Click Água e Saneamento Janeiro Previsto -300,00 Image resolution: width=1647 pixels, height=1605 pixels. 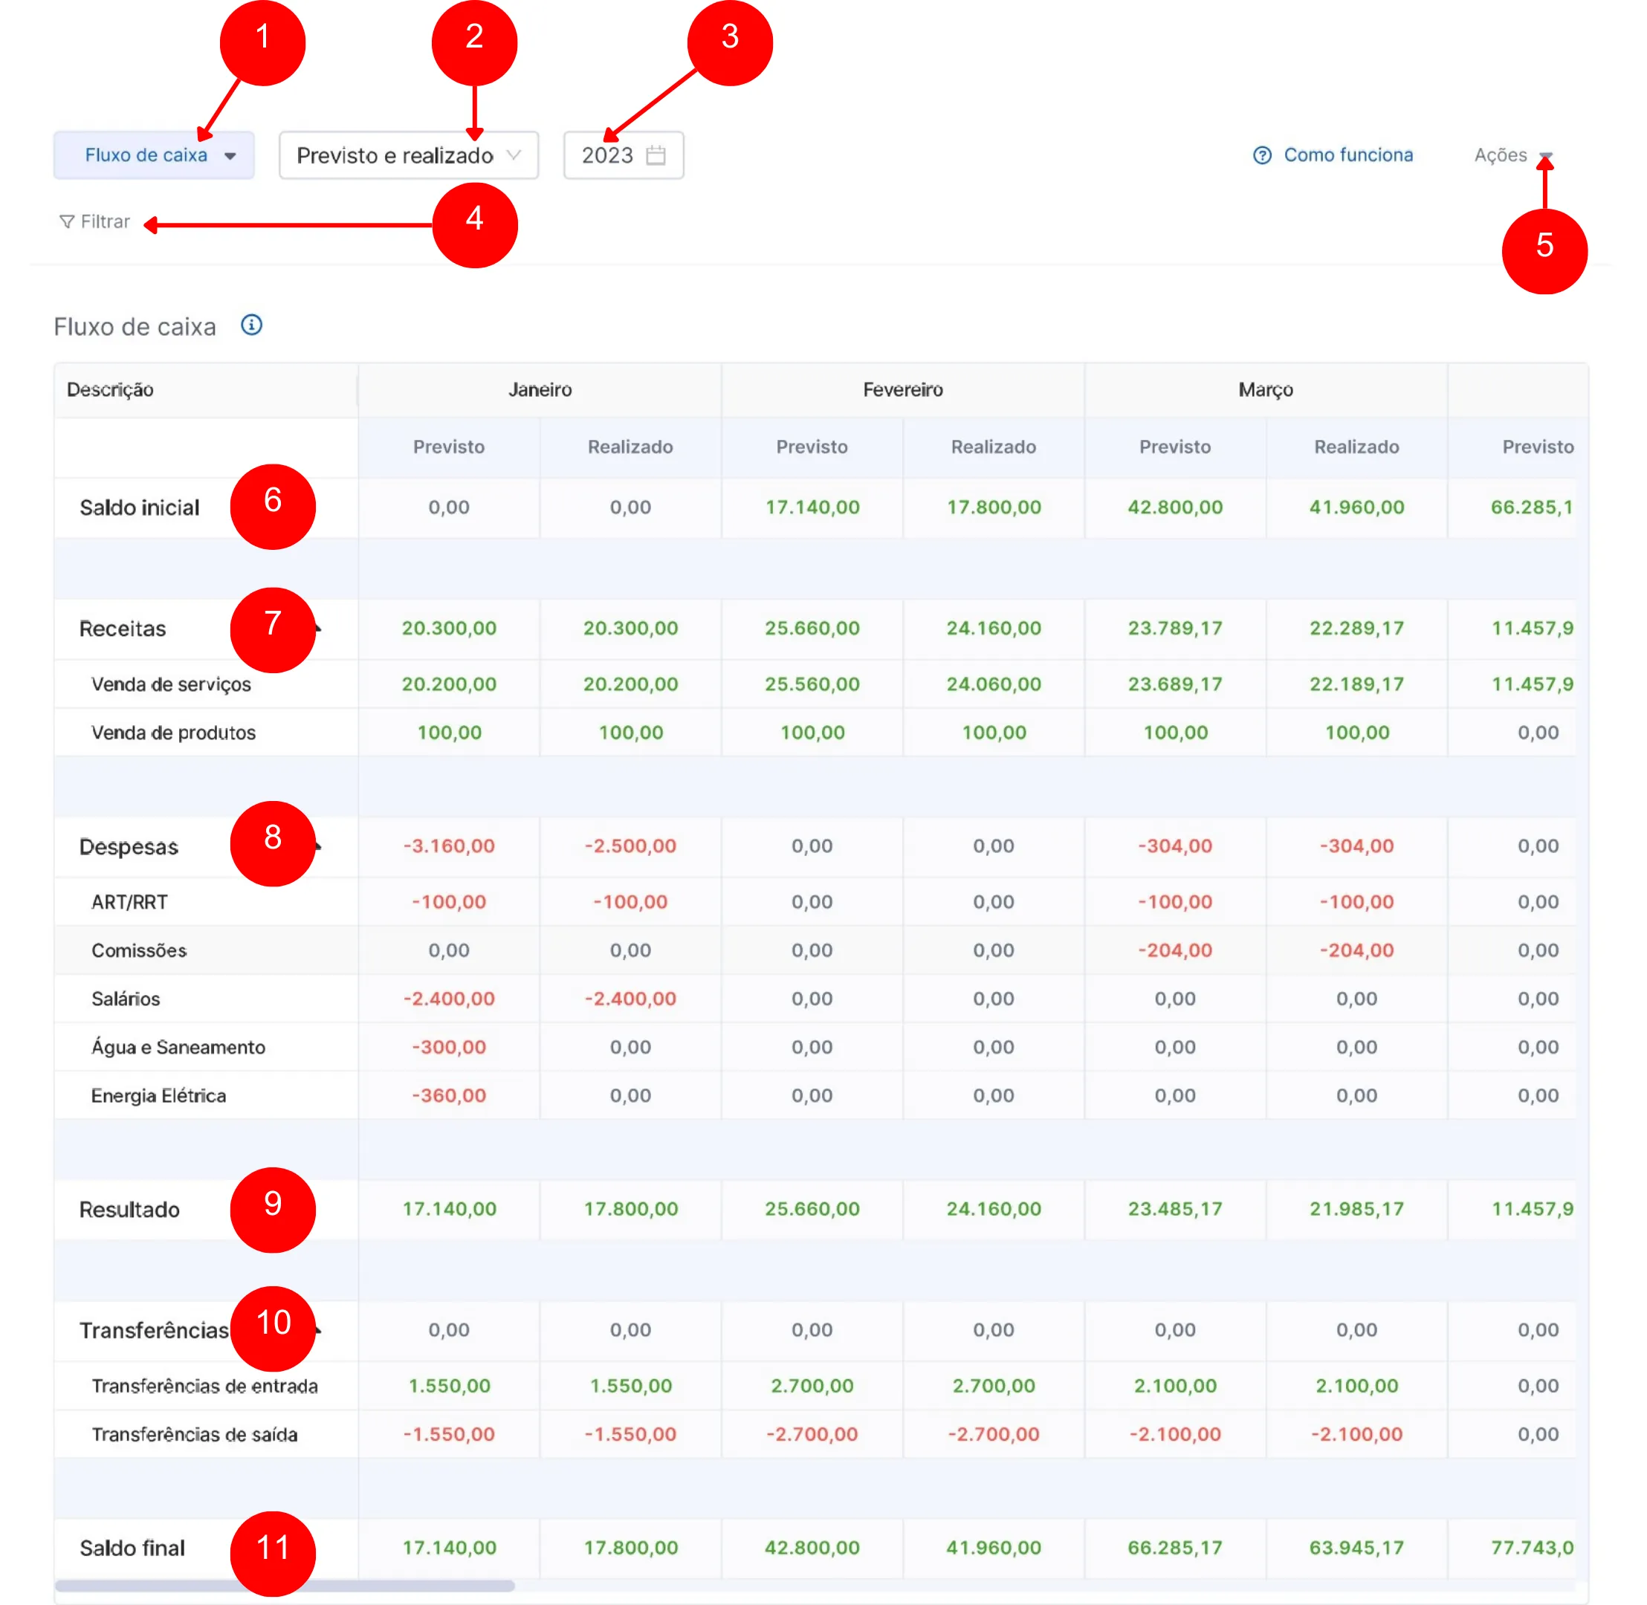click(449, 1047)
